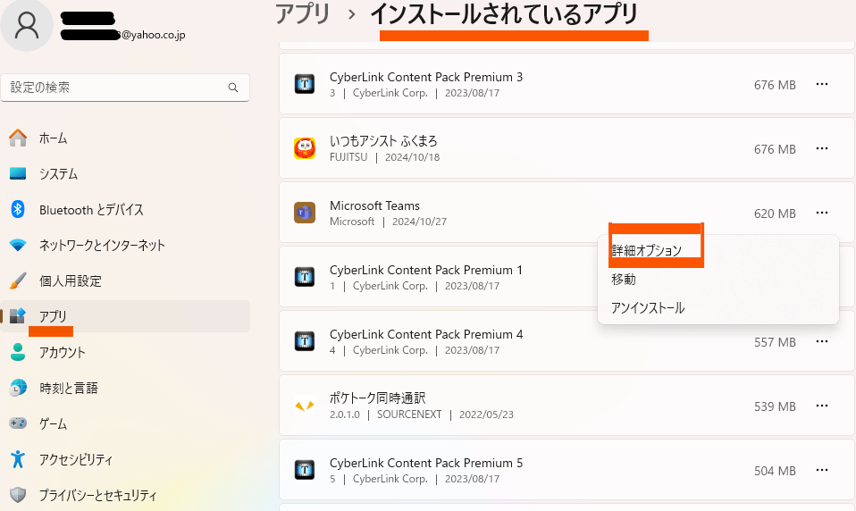Click the ネットワークとインターネット Wi-Fi icon
The width and height of the screenshot is (856, 511).
(18, 245)
